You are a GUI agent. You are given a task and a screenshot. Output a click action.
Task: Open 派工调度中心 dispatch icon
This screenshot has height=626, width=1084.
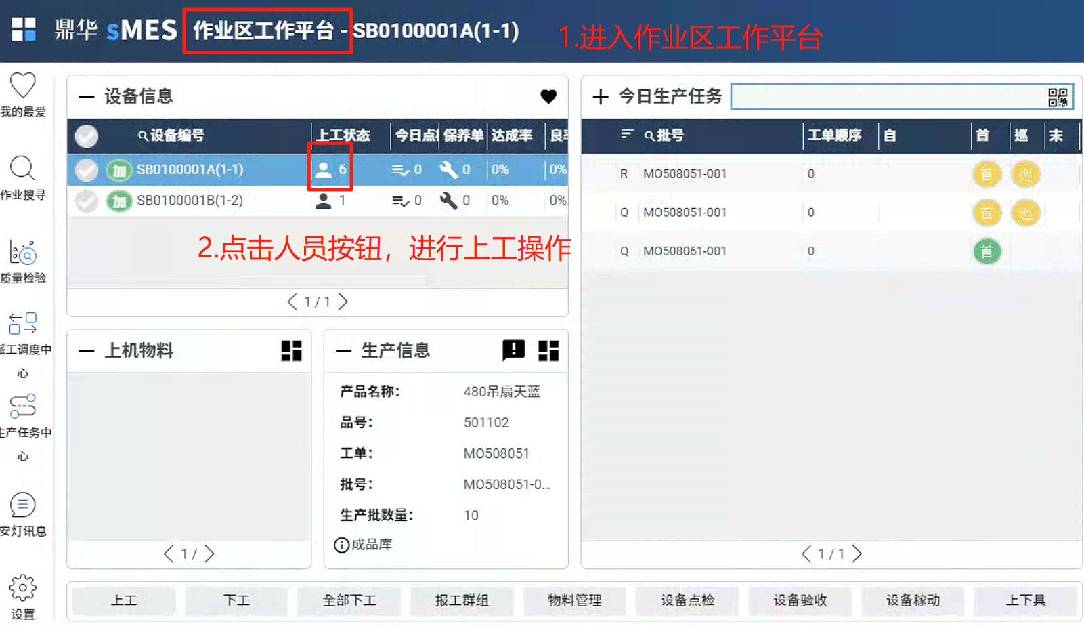point(22,323)
